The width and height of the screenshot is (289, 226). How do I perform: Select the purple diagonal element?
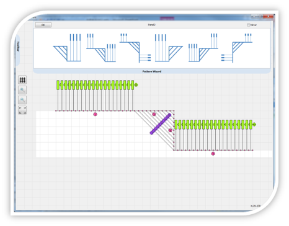pos(161,124)
